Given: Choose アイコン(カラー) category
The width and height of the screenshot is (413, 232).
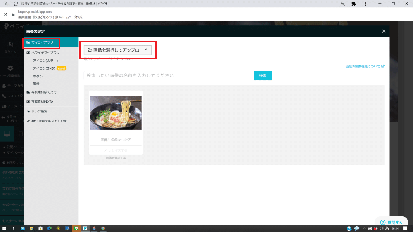Looking at the screenshot, I should [45, 61].
